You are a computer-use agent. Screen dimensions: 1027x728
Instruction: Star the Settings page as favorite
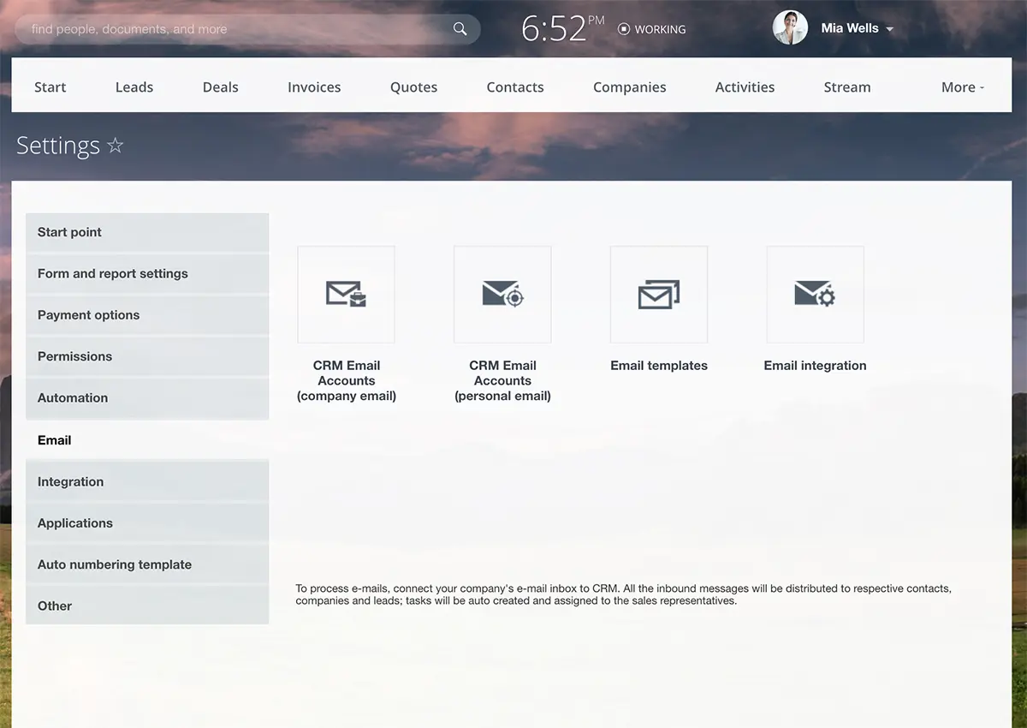[x=116, y=146]
